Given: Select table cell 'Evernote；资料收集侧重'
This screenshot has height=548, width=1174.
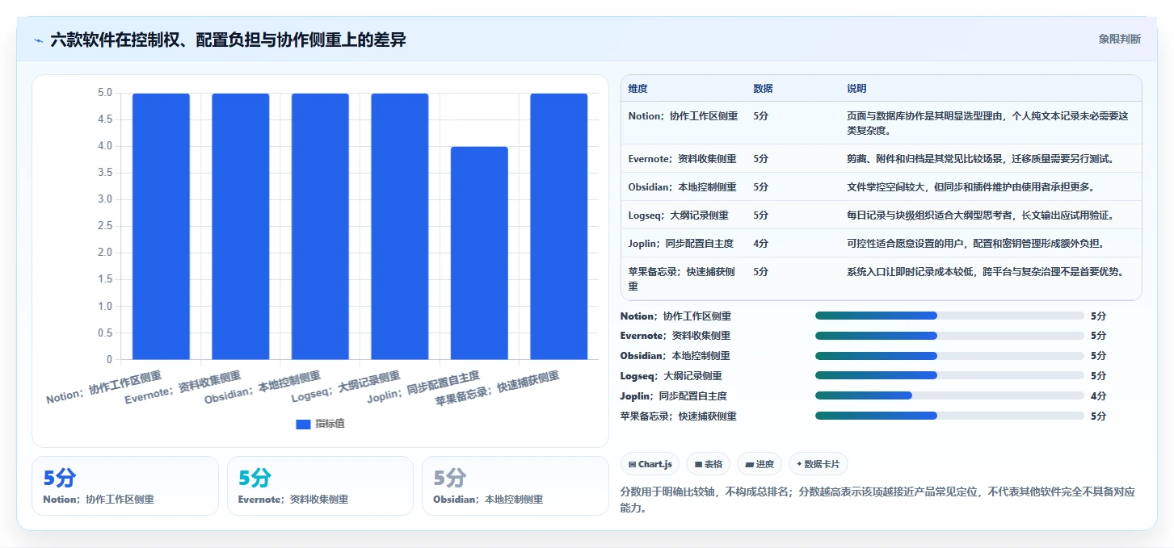Looking at the screenshot, I should click(x=682, y=159).
